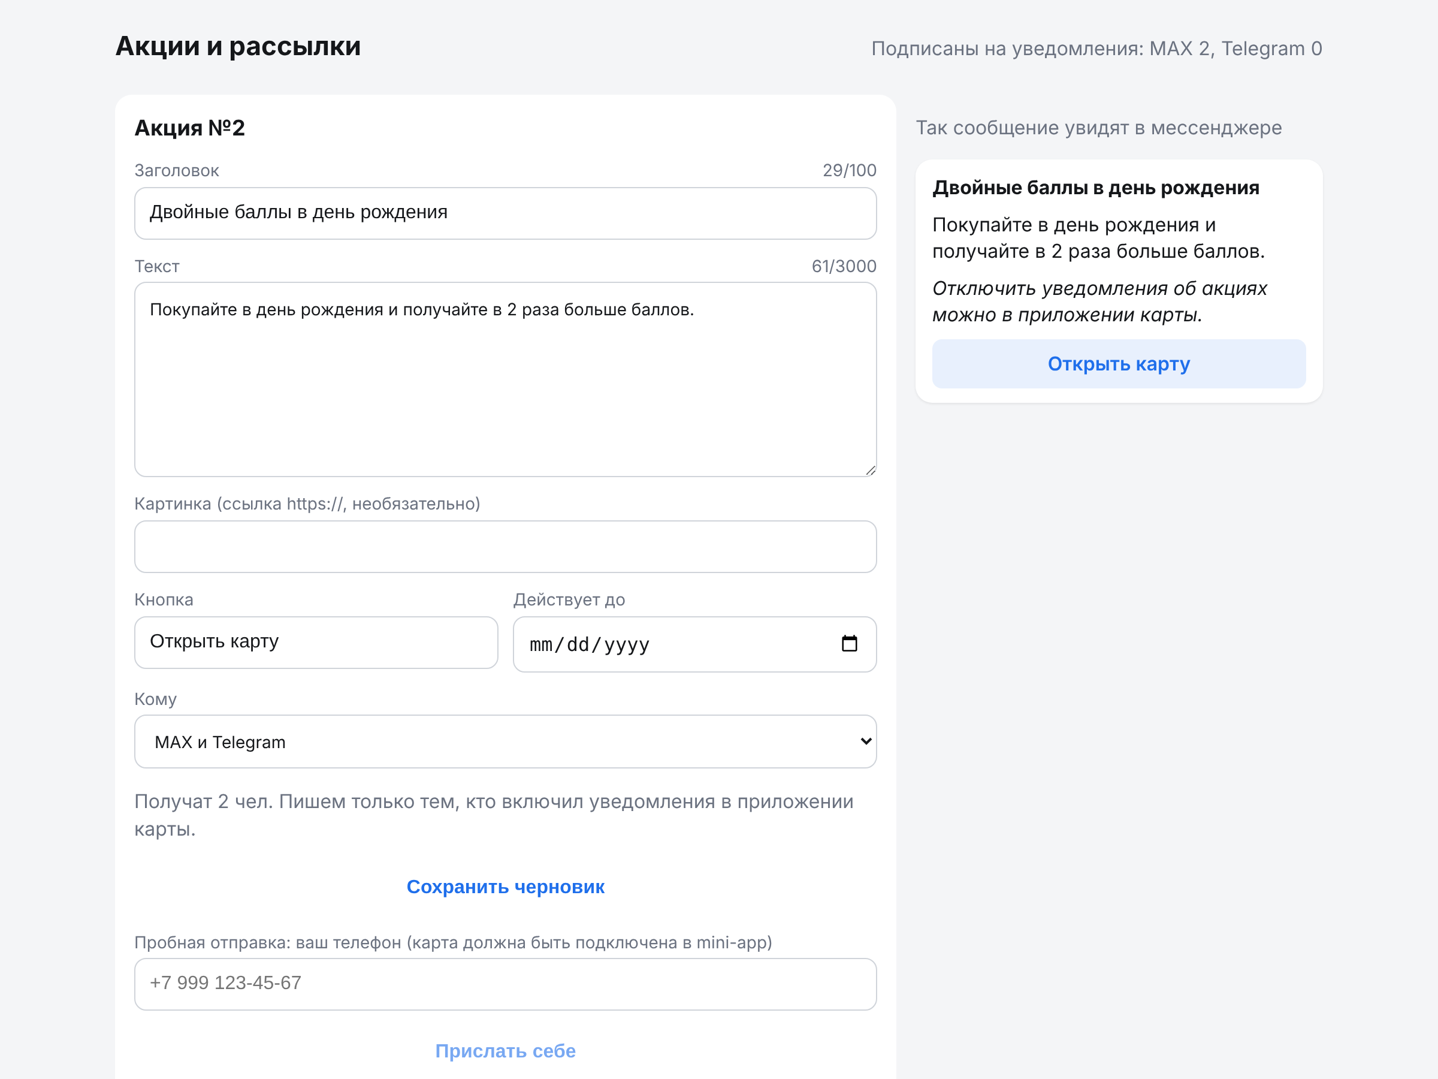The height and width of the screenshot is (1079, 1438).
Task: Click the 29/100 title character counter
Action: click(x=849, y=170)
